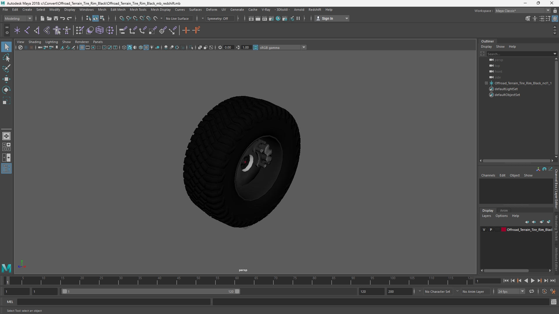Screen dimensions: 559x314
Task: Click the MEL command language label
Action: 10,302
